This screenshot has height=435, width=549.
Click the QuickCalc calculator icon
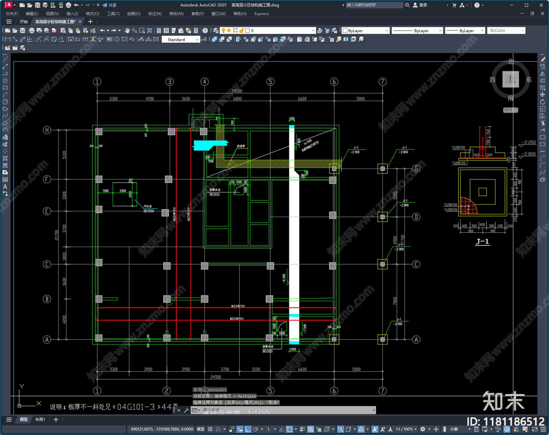coord(196,30)
